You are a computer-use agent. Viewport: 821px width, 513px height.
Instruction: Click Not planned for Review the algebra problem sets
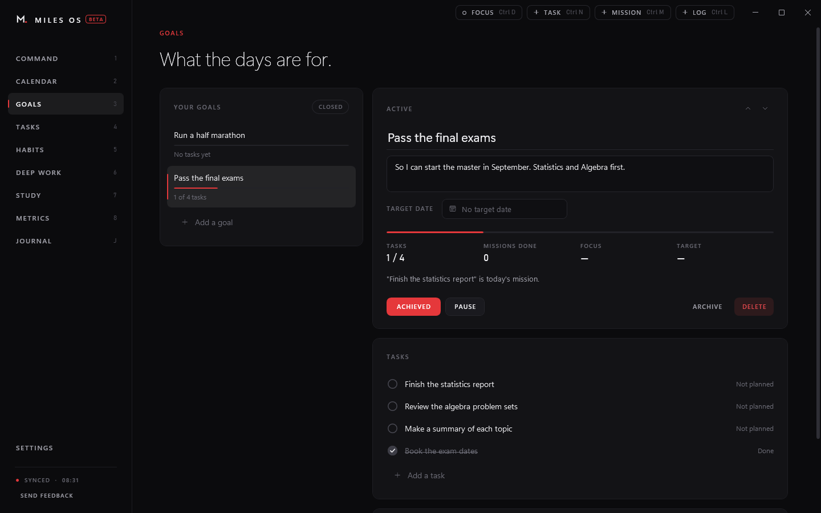tap(754, 406)
